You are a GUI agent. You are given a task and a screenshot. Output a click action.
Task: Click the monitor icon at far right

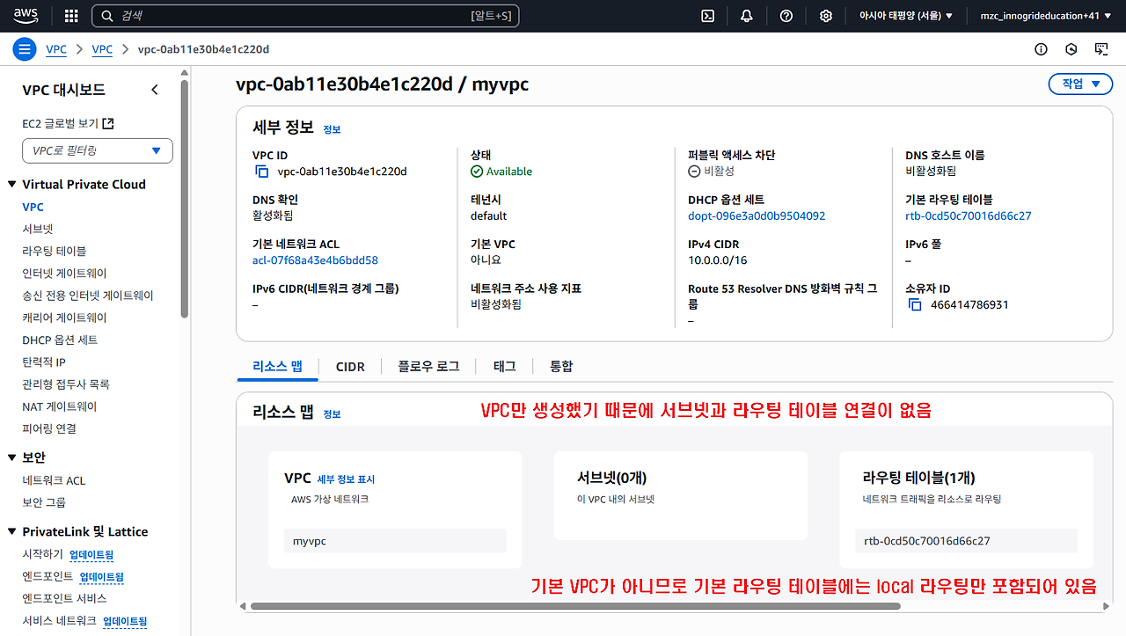(x=1100, y=49)
